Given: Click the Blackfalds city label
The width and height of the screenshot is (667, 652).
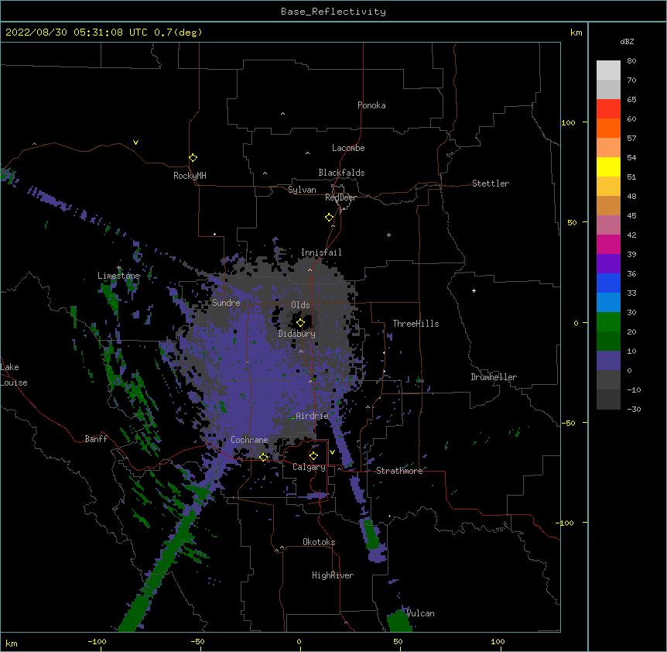Looking at the screenshot, I should click(341, 173).
